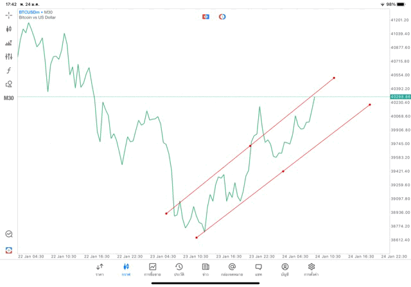Switch to the ราคา (Quotes) tab

[100, 269]
